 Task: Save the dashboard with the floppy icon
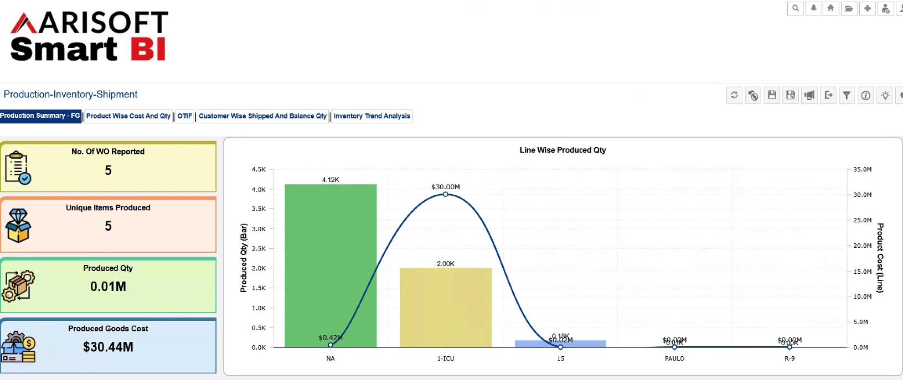(x=772, y=95)
